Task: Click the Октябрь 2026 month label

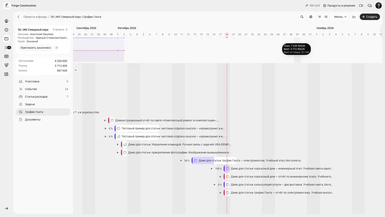Action: (127, 28)
